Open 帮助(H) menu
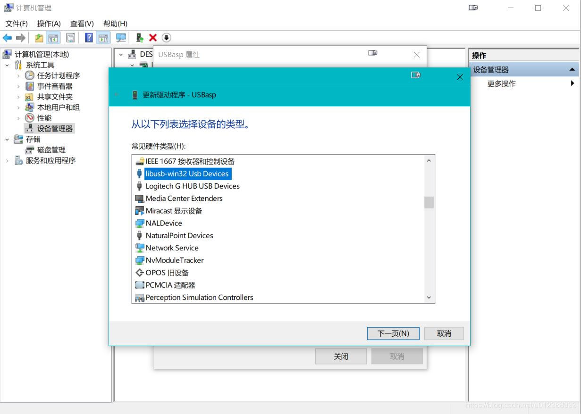581x414 pixels. (115, 24)
